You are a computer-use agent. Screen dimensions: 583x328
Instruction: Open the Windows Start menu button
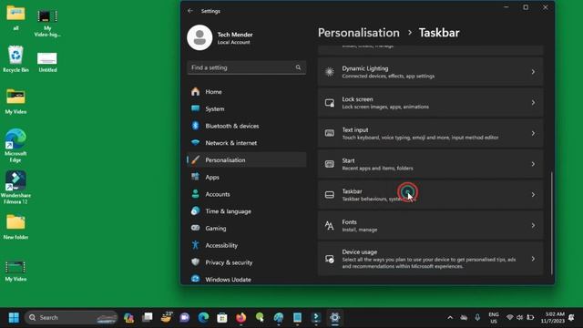point(14,318)
